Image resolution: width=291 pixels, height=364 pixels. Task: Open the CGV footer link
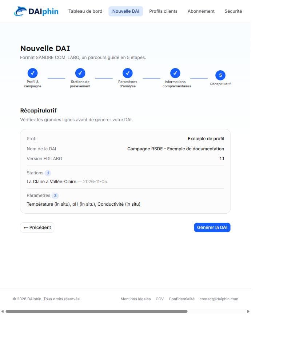(160, 299)
